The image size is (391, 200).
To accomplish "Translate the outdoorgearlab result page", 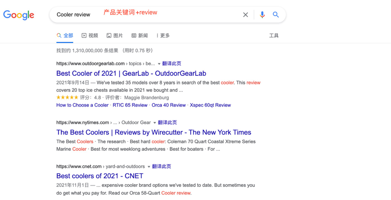I will tap(172, 64).
